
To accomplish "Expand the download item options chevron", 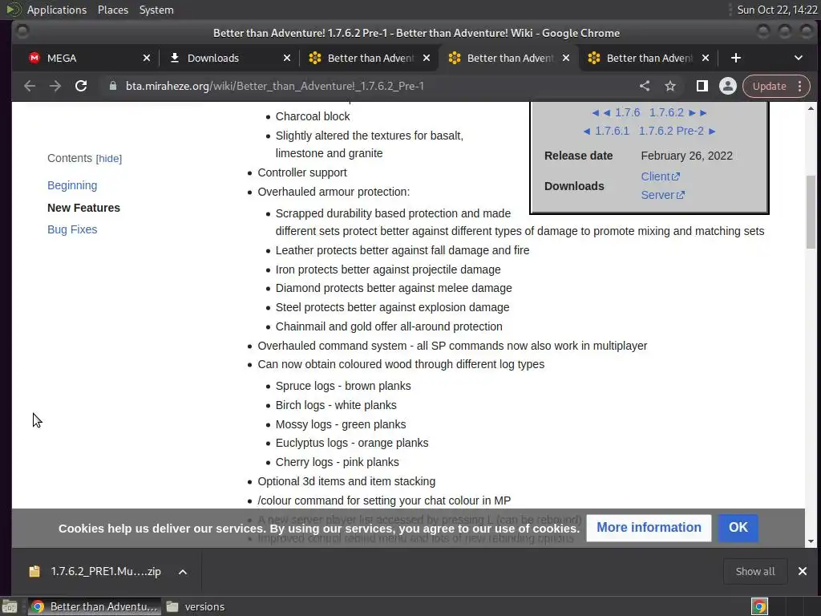I will pos(183,572).
